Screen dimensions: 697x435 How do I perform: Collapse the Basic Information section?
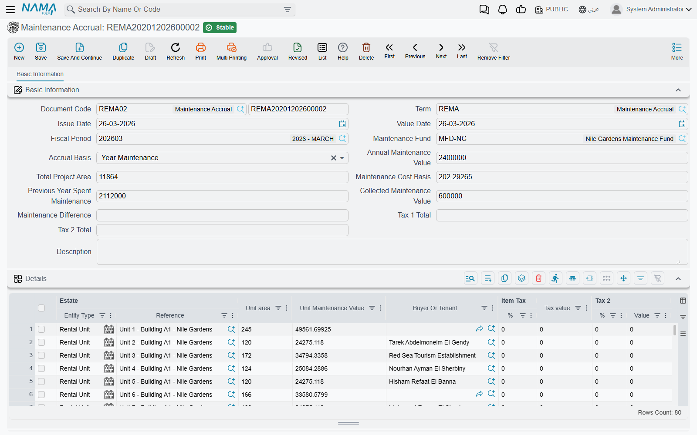(678, 90)
